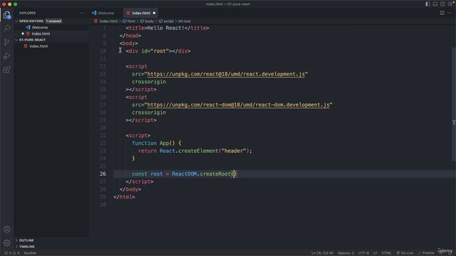Click closing html tag on line 29
Image resolution: width=456 pixels, height=256 pixels.
[124, 197]
